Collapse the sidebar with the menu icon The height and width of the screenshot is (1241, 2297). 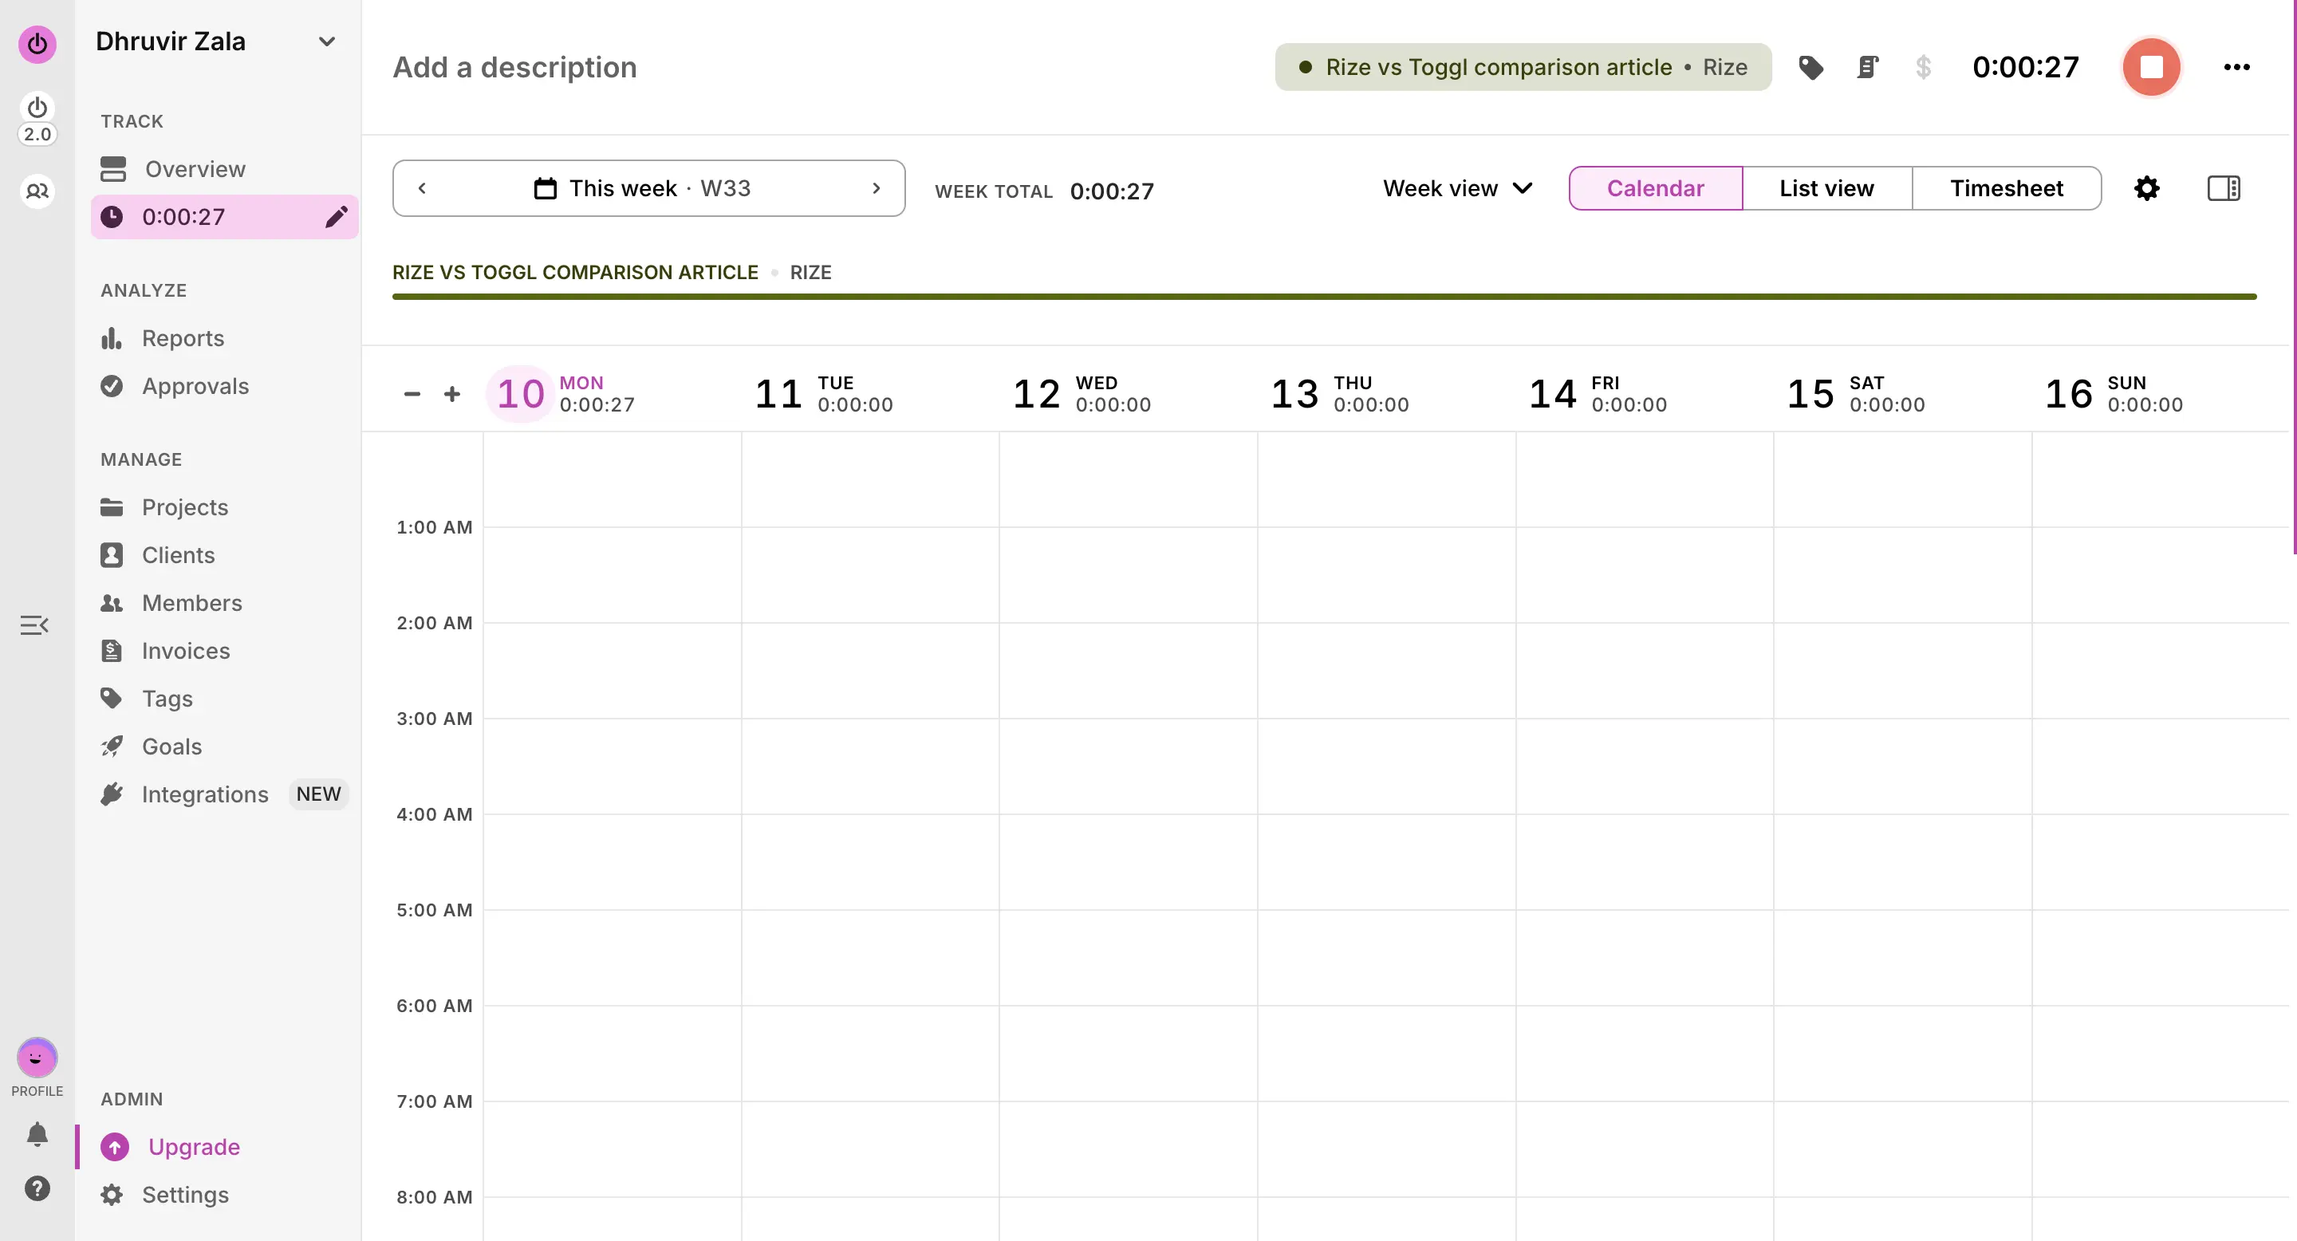tap(35, 625)
